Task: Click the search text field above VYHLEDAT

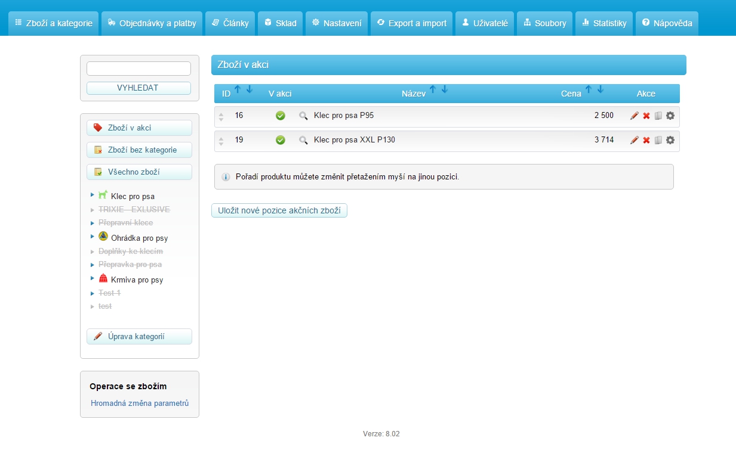Action: (x=138, y=69)
